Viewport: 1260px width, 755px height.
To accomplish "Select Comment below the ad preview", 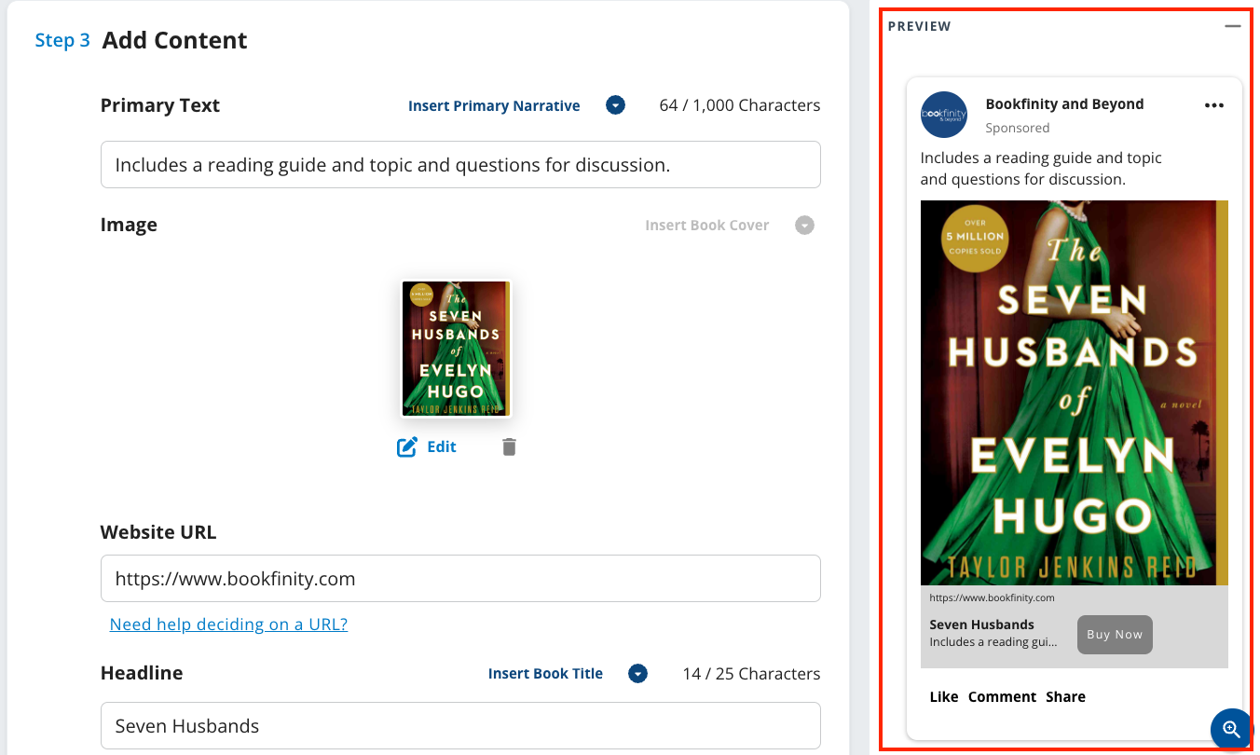I will [x=1002, y=696].
